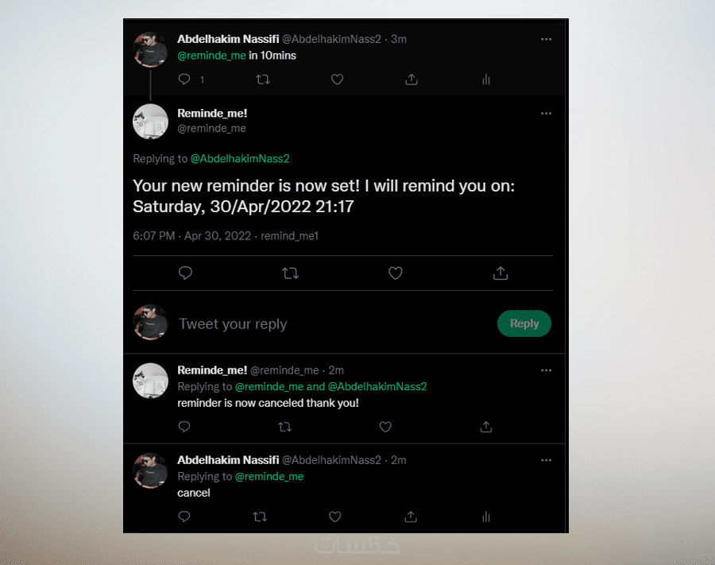Image resolution: width=715 pixels, height=565 pixels.
Task: Reply to the main reminder set tweet
Action: (x=185, y=273)
